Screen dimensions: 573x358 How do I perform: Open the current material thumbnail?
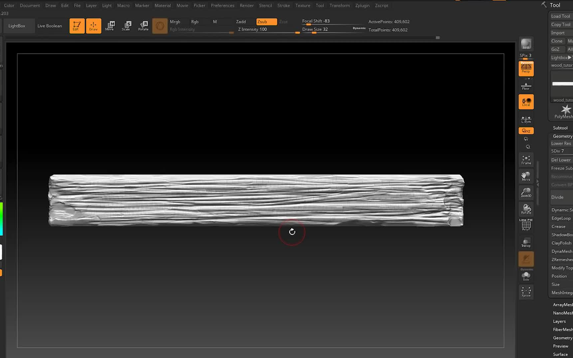click(160, 26)
